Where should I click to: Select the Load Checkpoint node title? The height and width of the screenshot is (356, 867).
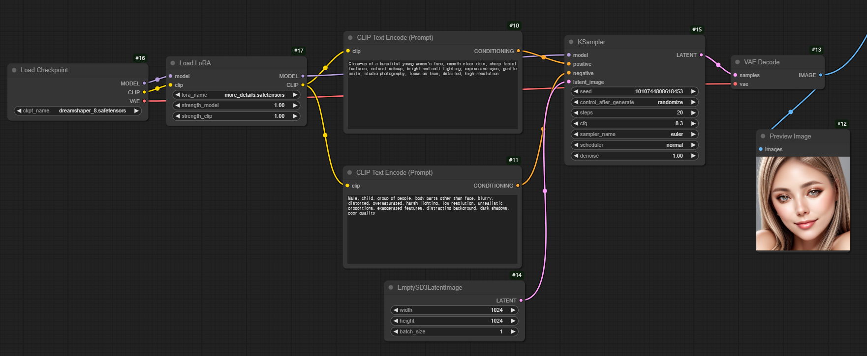pos(44,70)
